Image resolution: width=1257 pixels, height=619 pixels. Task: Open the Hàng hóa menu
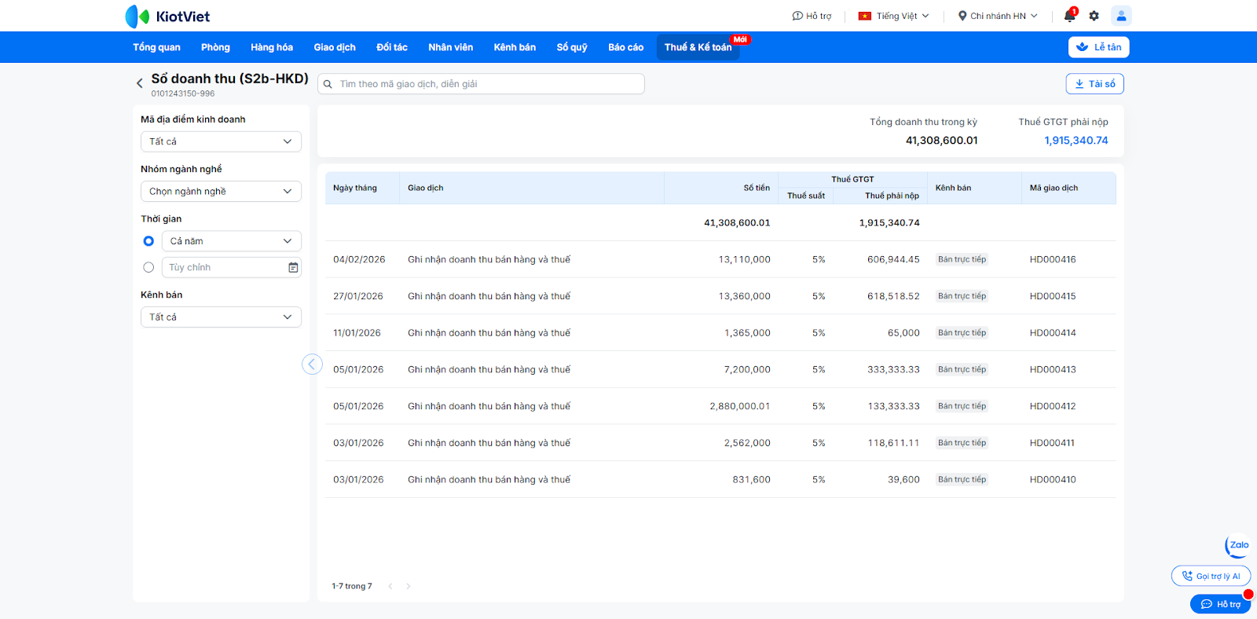coord(272,47)
